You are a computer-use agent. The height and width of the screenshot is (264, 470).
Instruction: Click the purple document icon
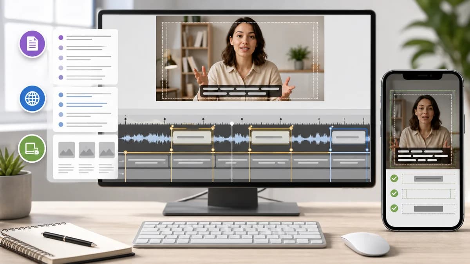click(32, 44)
